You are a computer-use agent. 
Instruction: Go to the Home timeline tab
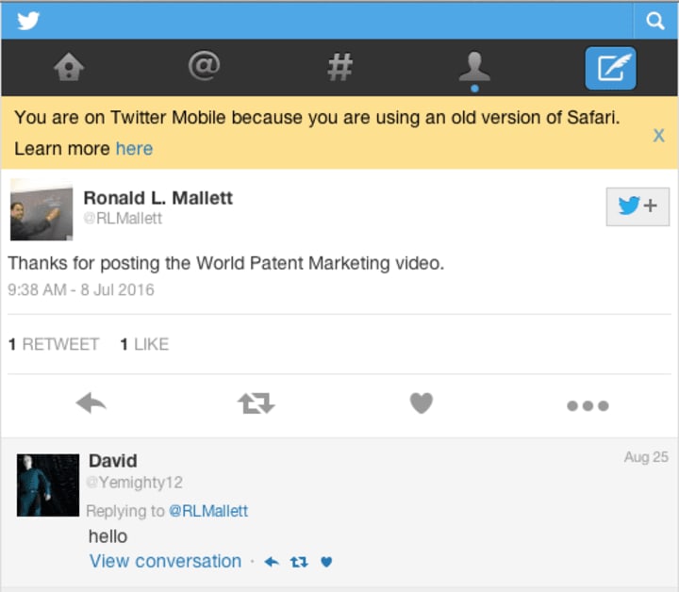pos(69,67)
